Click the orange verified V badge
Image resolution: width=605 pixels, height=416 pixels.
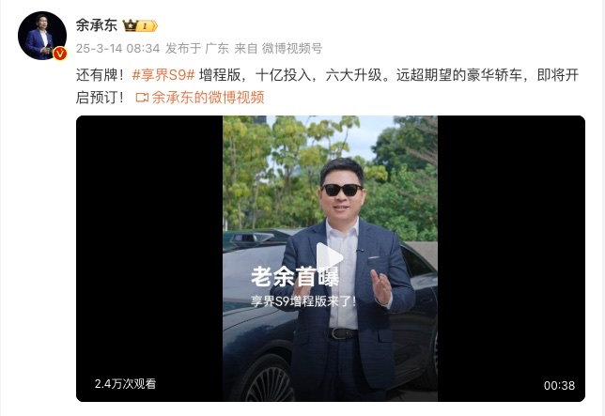[x=60, y=54]
